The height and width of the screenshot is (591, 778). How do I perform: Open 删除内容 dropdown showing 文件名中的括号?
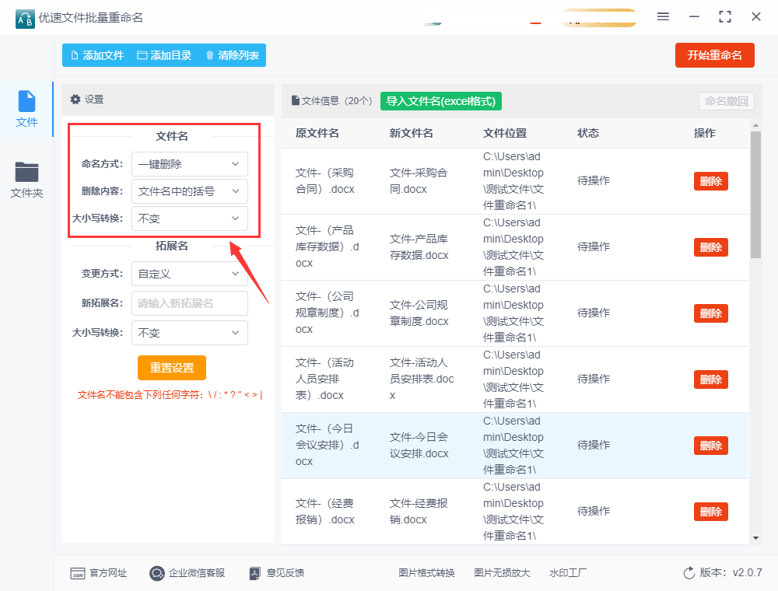coord(190,191)
